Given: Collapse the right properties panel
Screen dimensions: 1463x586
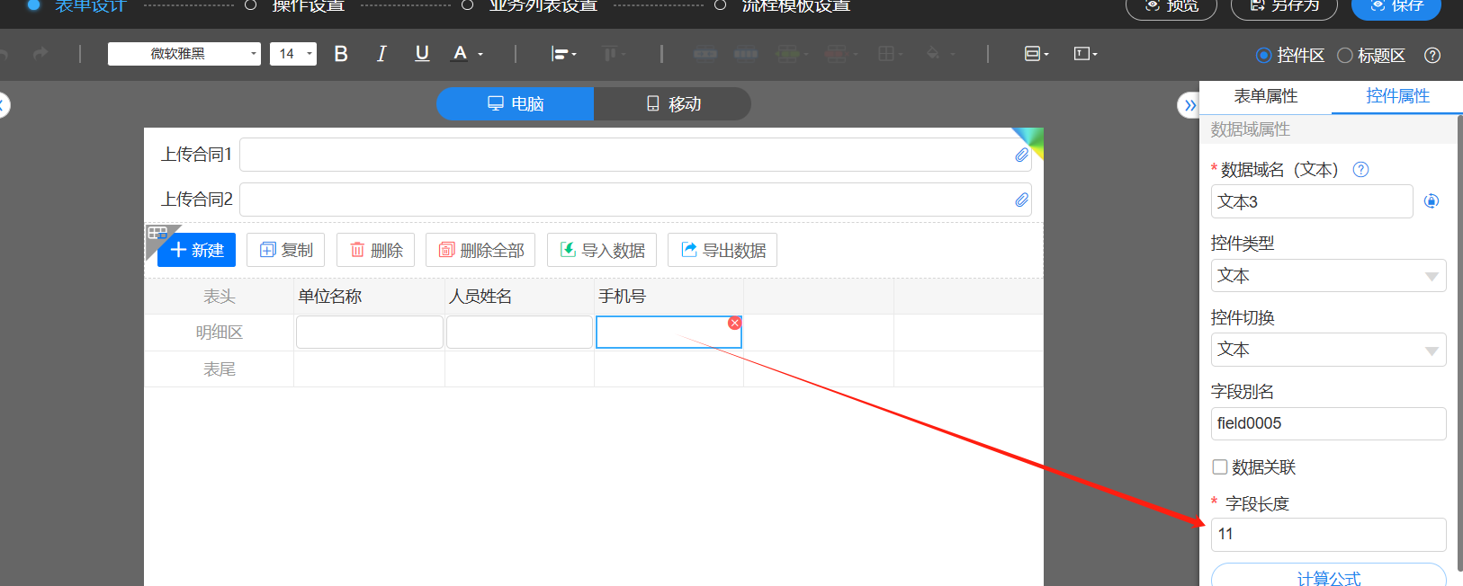Looking at the screenshot, I should (1189, 105).
